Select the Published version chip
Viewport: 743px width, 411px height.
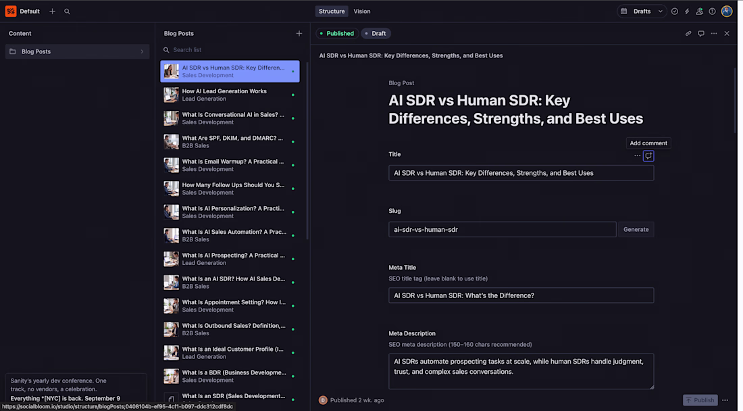[x=337, y=34]
